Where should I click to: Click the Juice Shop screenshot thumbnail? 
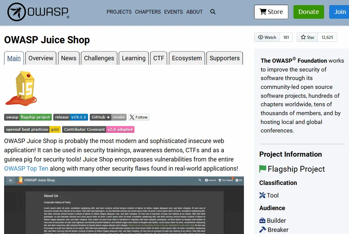[124, 205]
